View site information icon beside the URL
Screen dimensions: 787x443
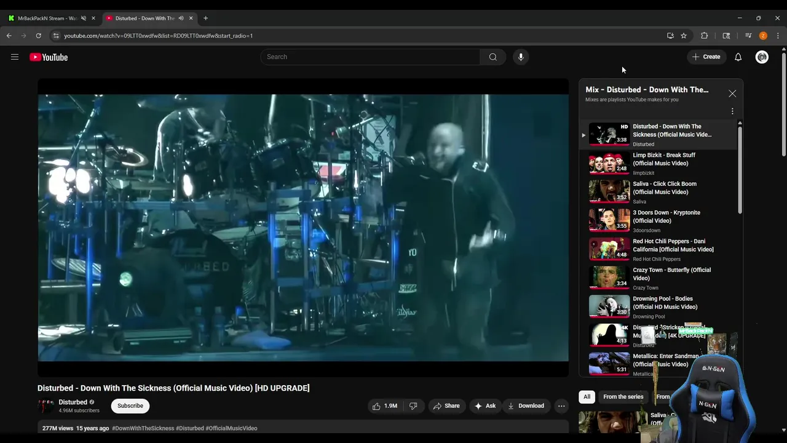pos(56,36)
